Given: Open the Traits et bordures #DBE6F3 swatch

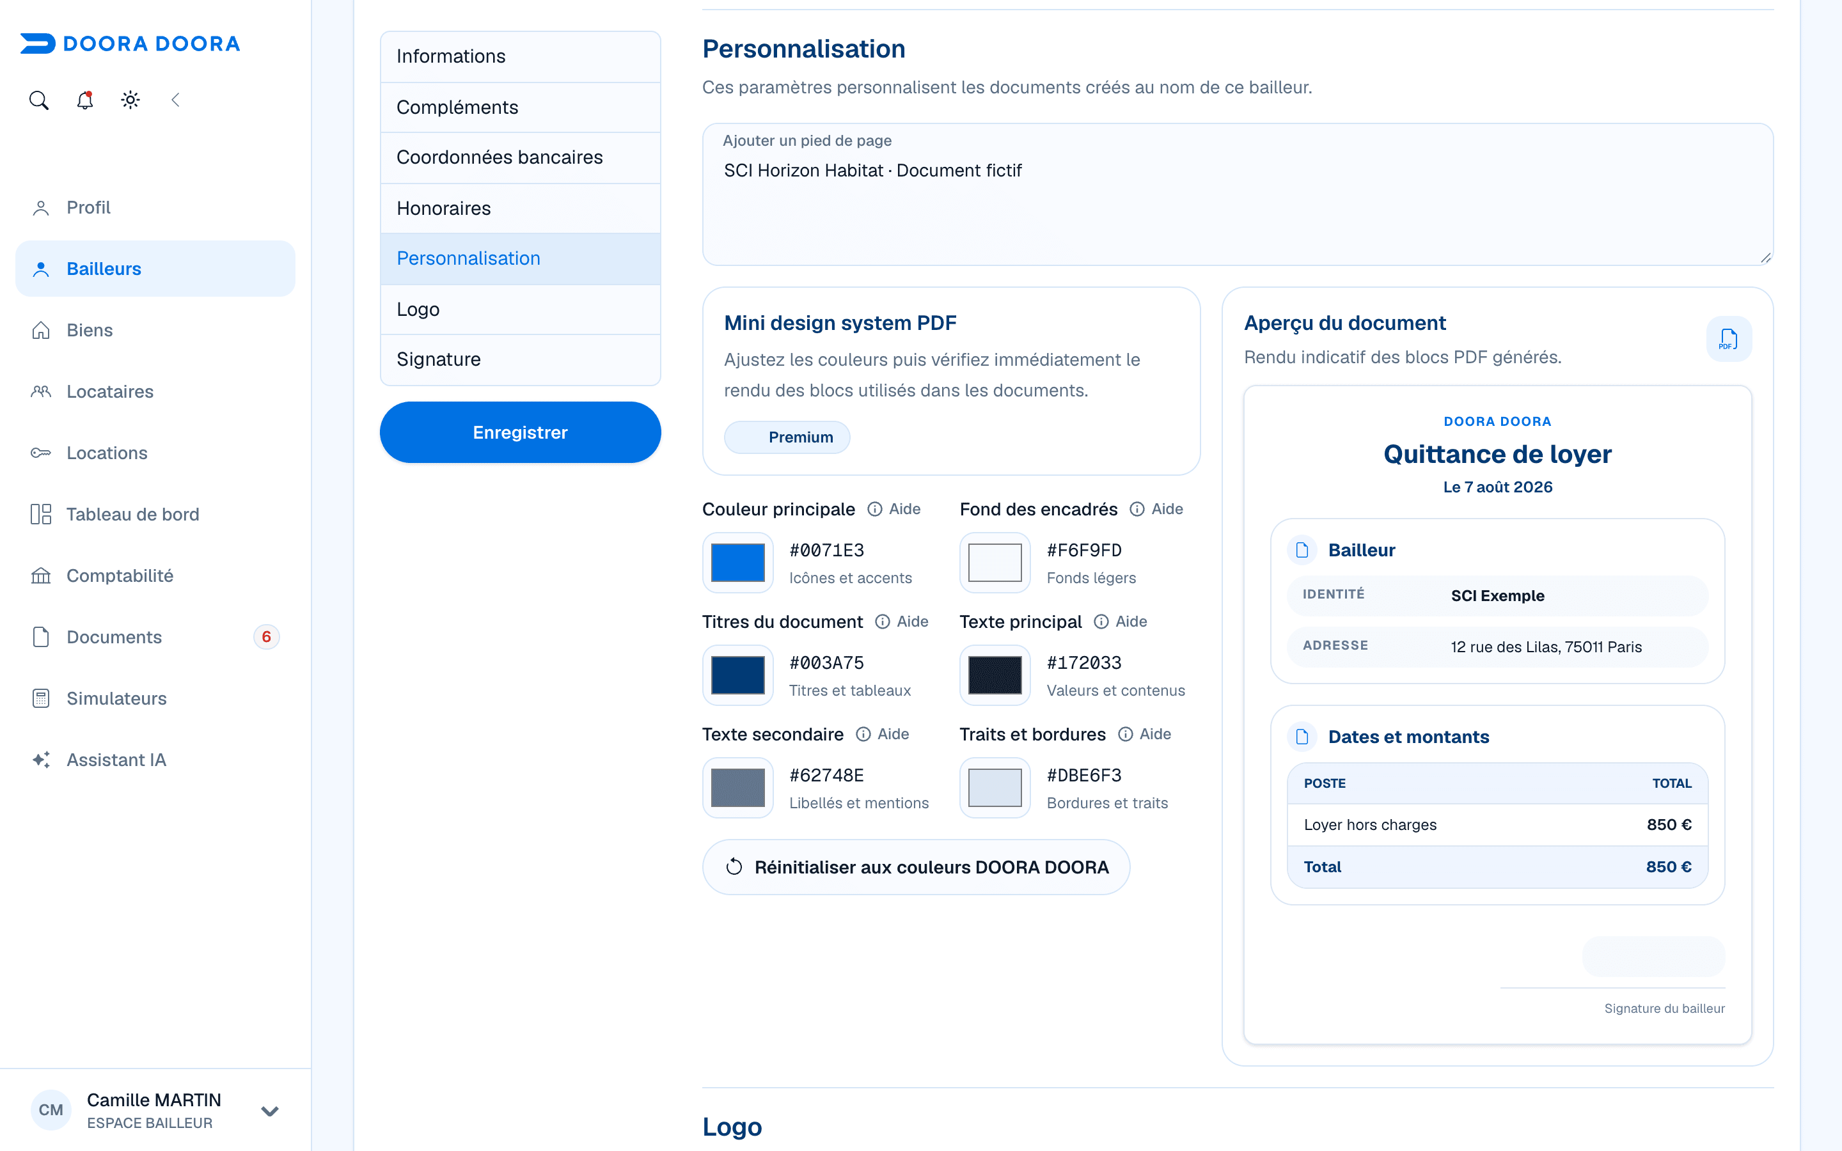Looking at the screenshot, I should pyautogui.click(x=995, y=788).
